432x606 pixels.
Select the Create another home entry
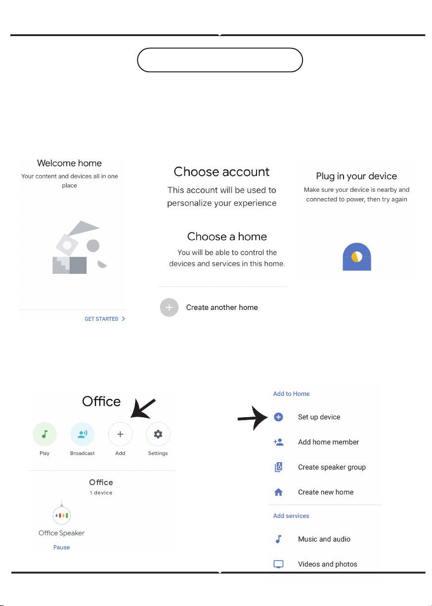tap(223, 307)
